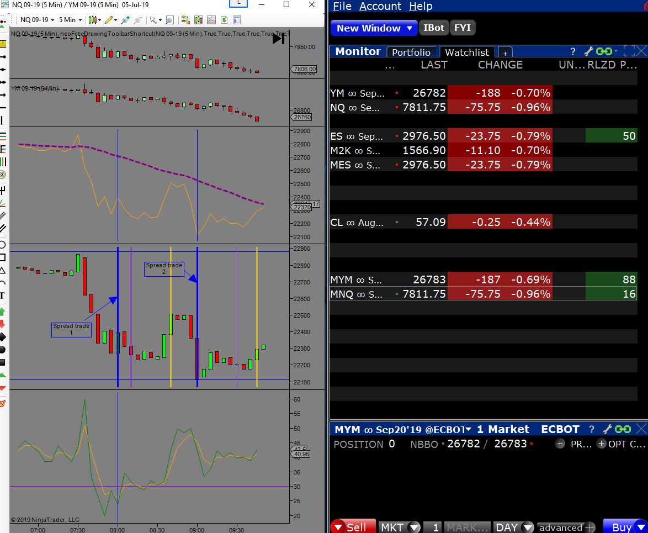Select the MNQ watchlist row
Screen dimensions: 648x533
(x=484, y=294)
